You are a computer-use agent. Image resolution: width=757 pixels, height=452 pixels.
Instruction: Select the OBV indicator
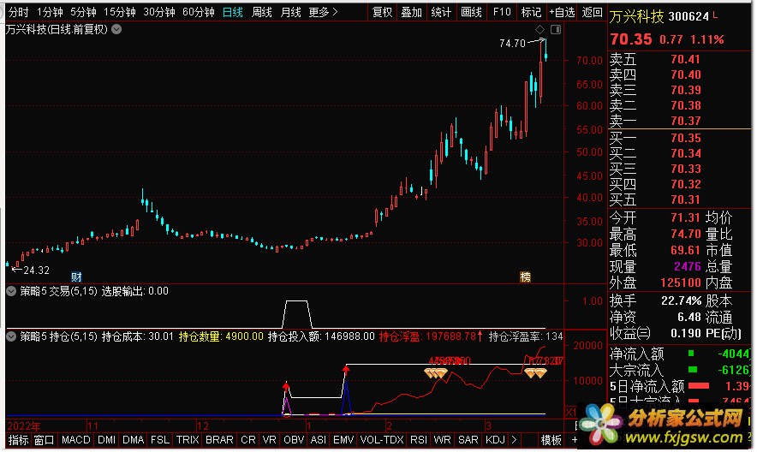294,440
